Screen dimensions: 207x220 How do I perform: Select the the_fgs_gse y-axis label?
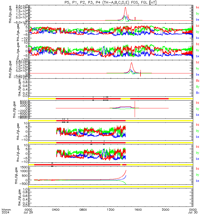pos(19,88)
